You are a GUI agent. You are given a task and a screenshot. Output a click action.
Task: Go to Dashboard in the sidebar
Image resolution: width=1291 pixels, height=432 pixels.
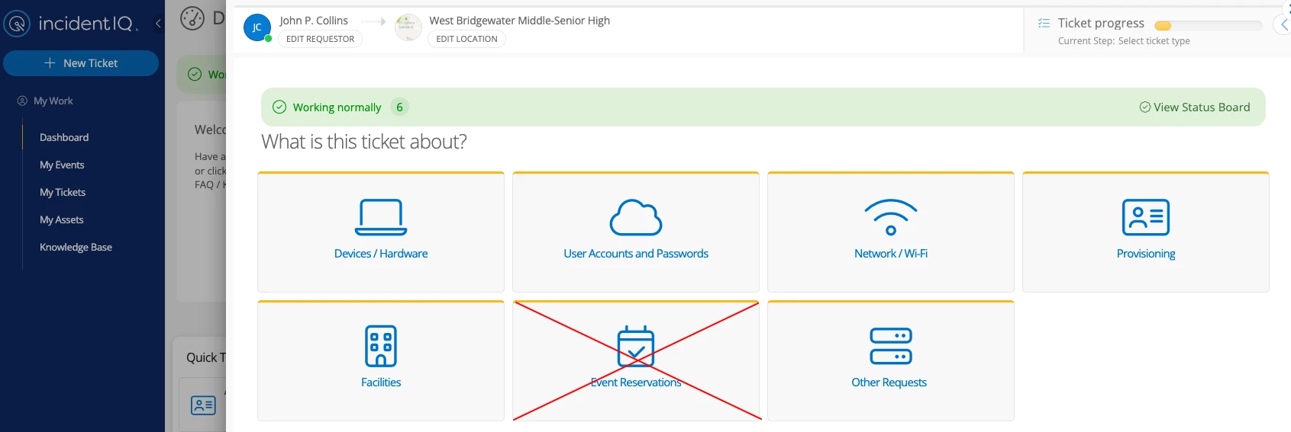click(64, 137)
